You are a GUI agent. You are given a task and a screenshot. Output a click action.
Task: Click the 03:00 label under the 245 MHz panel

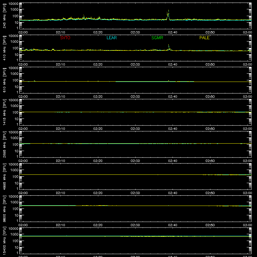pyautogui.click(x=247, y=32)
